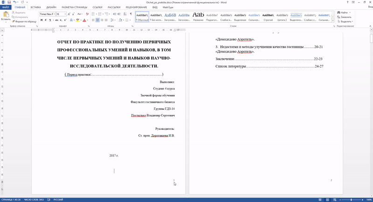The image size is (373, 202).
Task: Click the shading paint bucket icon
Action: [x=120, y=20]
